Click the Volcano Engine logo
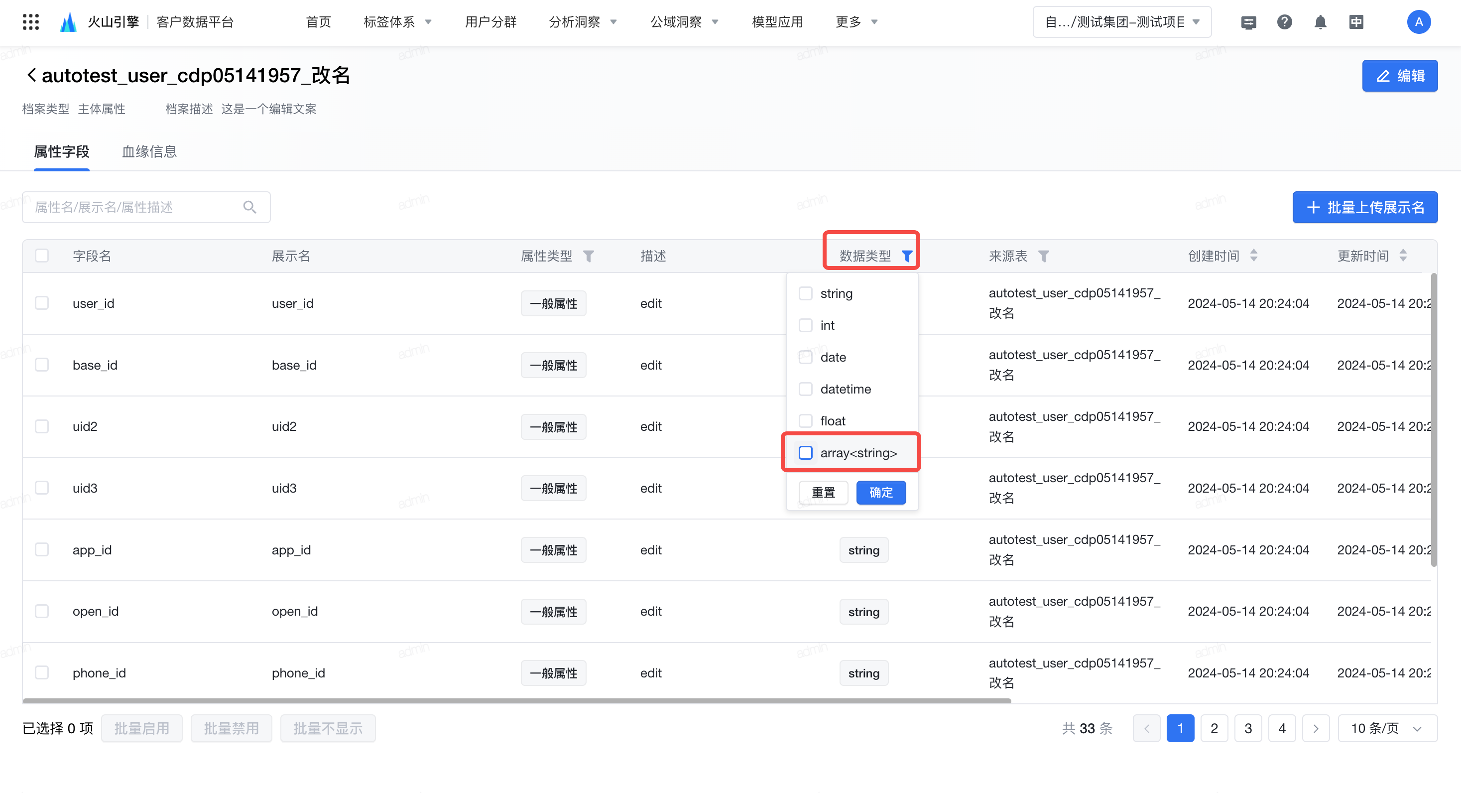This screenshot has width=1461, height=793. pyautogui.click(x=68, y=22)
